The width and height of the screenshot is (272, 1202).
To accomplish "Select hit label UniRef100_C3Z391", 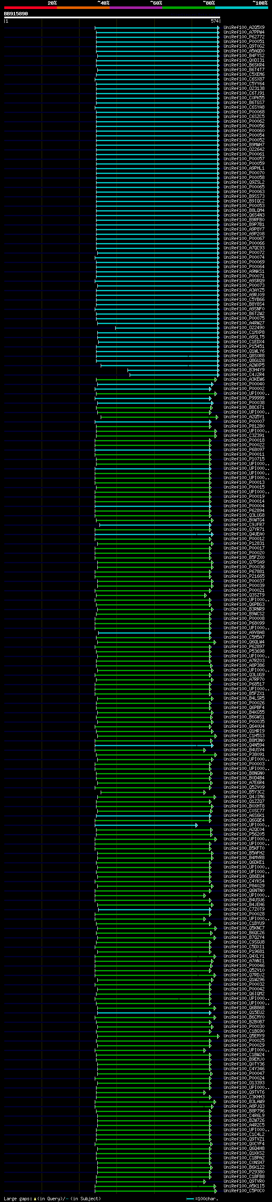I will pos(244,435).
